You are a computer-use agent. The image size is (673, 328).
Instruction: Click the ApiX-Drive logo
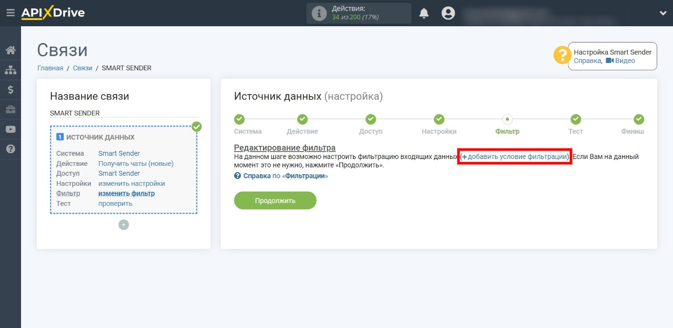point(53,13)
